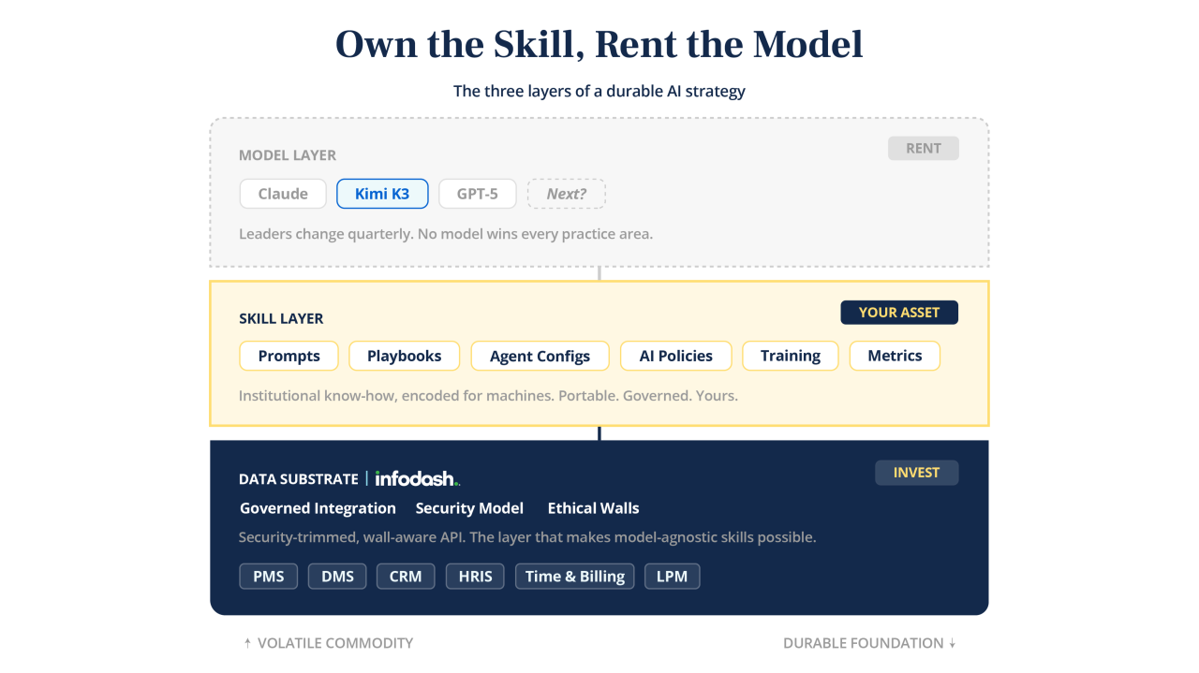Click the INVEST badge
The height and width of the screenshot is (673, 1199).
pyautogui.click(x=917, y=473)
